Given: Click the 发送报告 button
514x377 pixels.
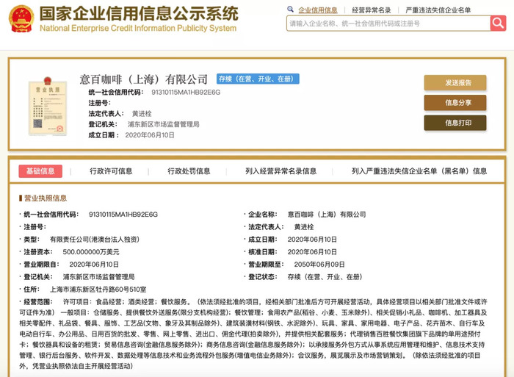Looking at the screenshot, I should point(455,83).
